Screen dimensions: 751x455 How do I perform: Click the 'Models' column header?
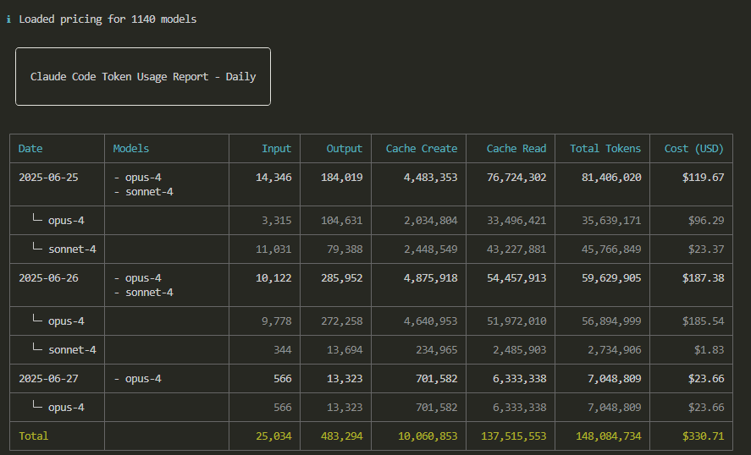tap(130, 149)
